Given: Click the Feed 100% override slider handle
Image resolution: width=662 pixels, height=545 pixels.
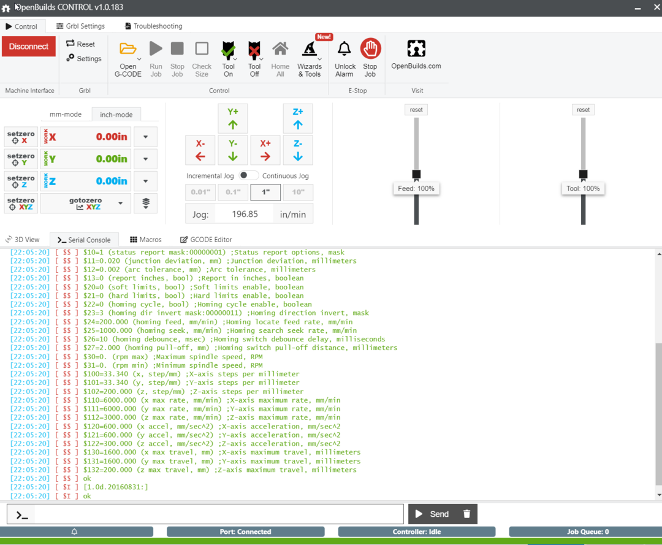Looking at the screenshot, I should [x=416, y=175].
